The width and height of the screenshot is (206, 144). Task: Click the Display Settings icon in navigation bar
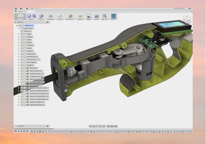pyautogui.click(x=108, y=126)
